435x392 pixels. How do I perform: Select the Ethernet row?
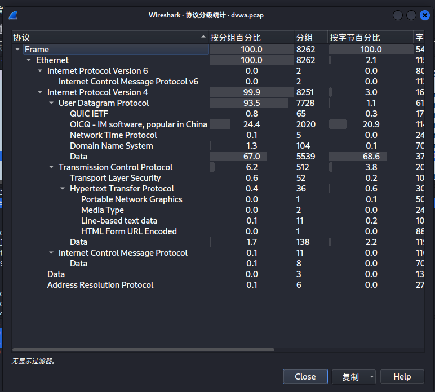coord(218,60)
